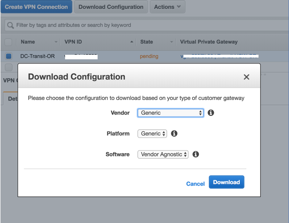Image resolution: width=289 pixels, height=223 pixels.
Task: Click the info icon next to the Vendor dropdown
Action: click(x=211, y=113)
